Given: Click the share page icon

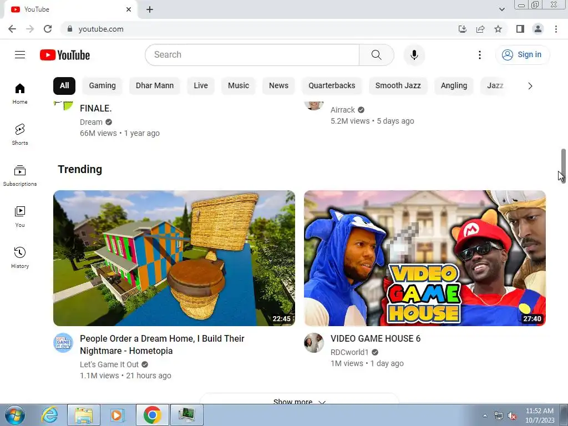Looking at the screenshot, I should [x=480, y=29].
